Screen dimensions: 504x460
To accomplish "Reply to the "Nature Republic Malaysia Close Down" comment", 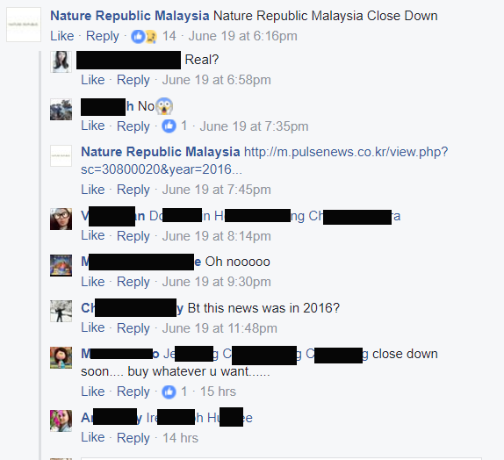I will (x=102, y=36).
